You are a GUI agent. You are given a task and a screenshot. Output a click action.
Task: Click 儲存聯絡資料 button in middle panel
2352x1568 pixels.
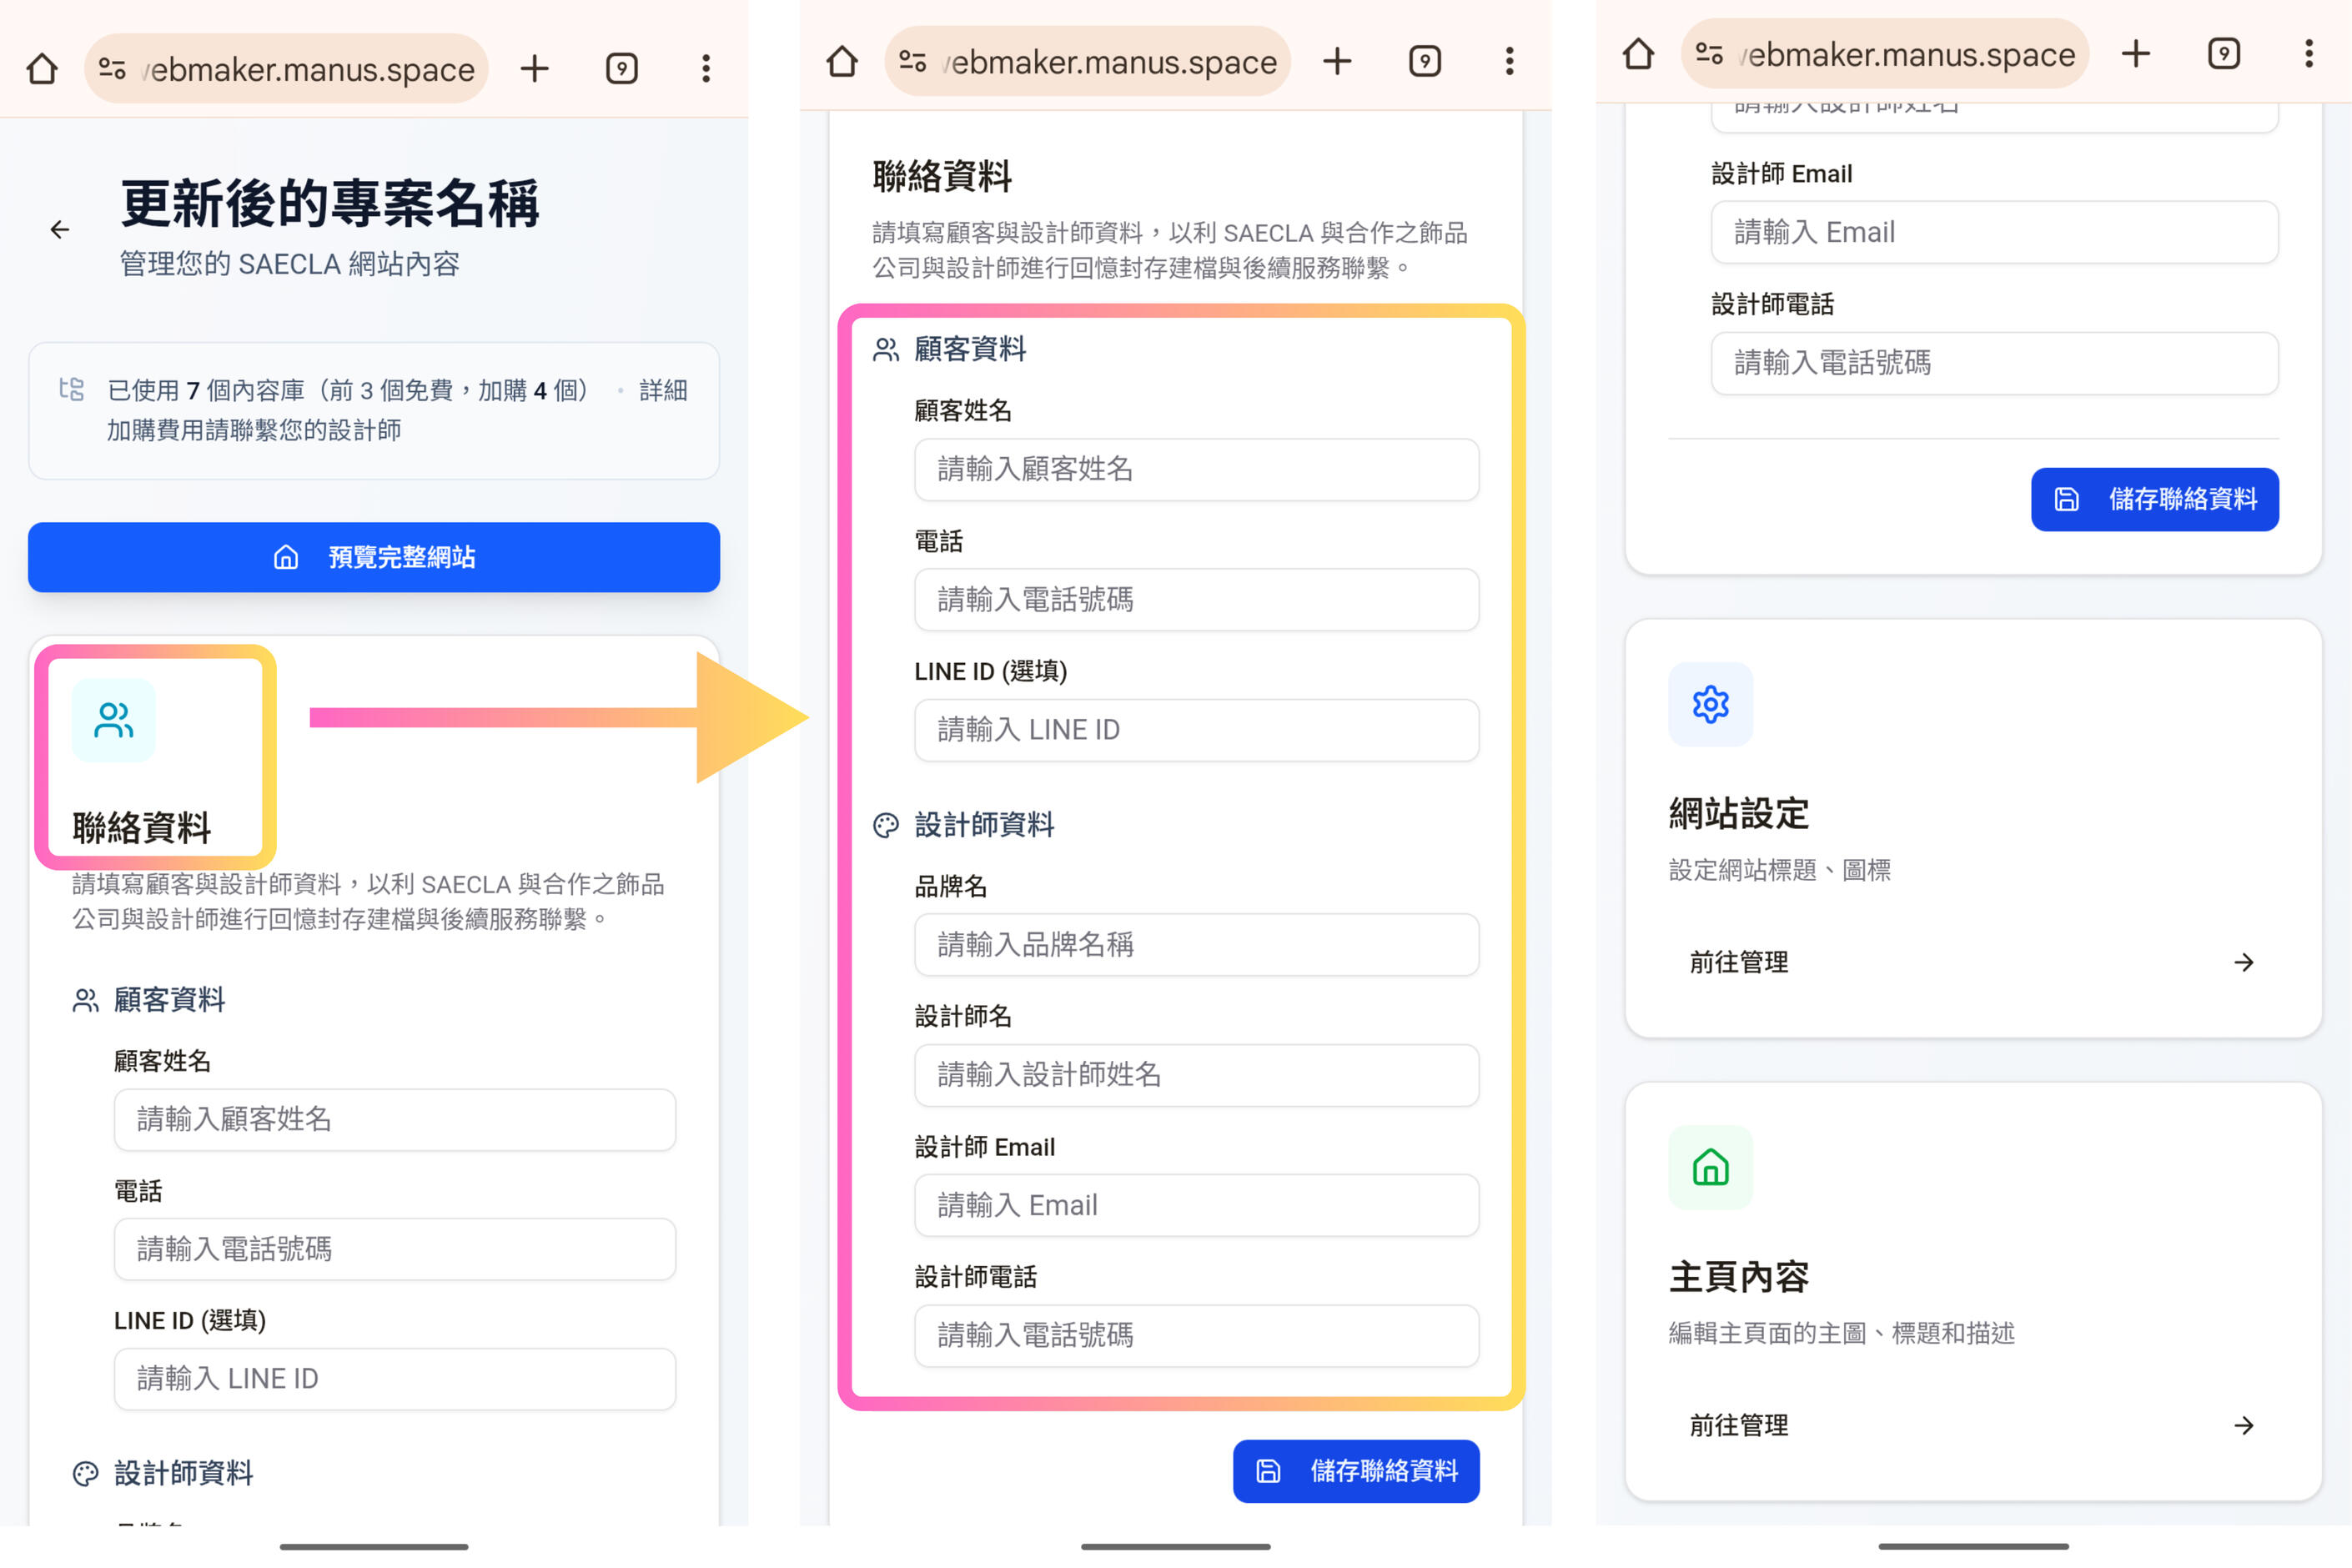pyautogui.click(x=1355, y=1471)
